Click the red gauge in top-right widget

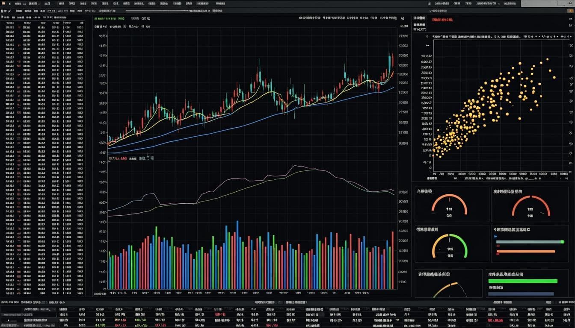click(531, 205)
